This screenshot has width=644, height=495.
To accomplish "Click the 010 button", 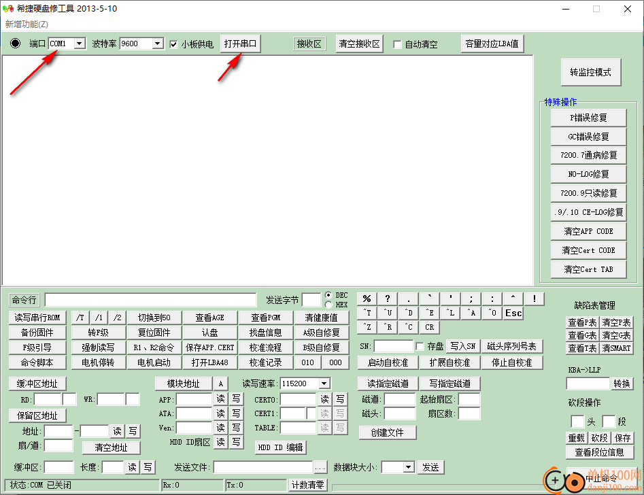I will click(307, 362).
